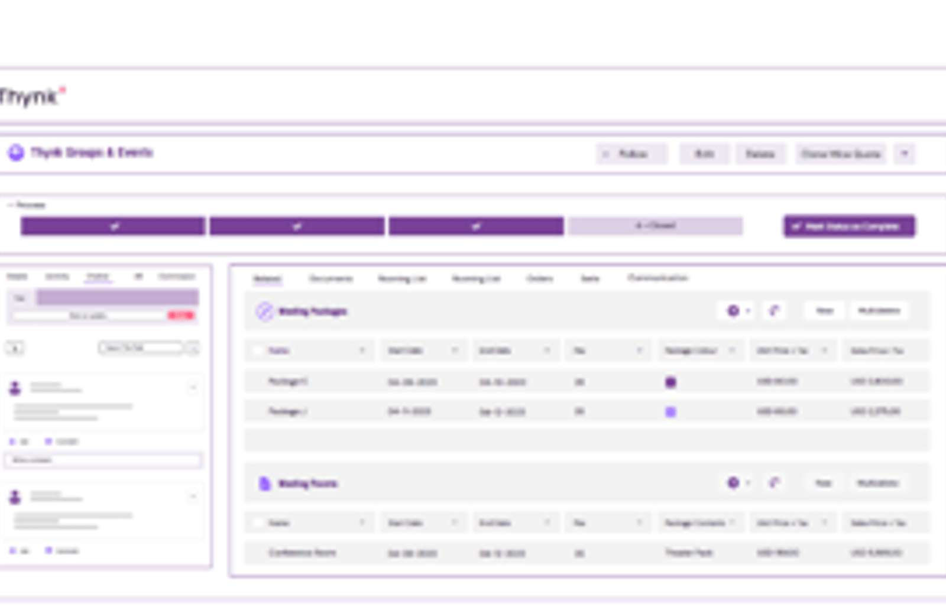This screenshot has width=946, height=610.
Task: Tick the select-all checkbox in the Meeting Rooms table
Action: click(x=258, y=523)
